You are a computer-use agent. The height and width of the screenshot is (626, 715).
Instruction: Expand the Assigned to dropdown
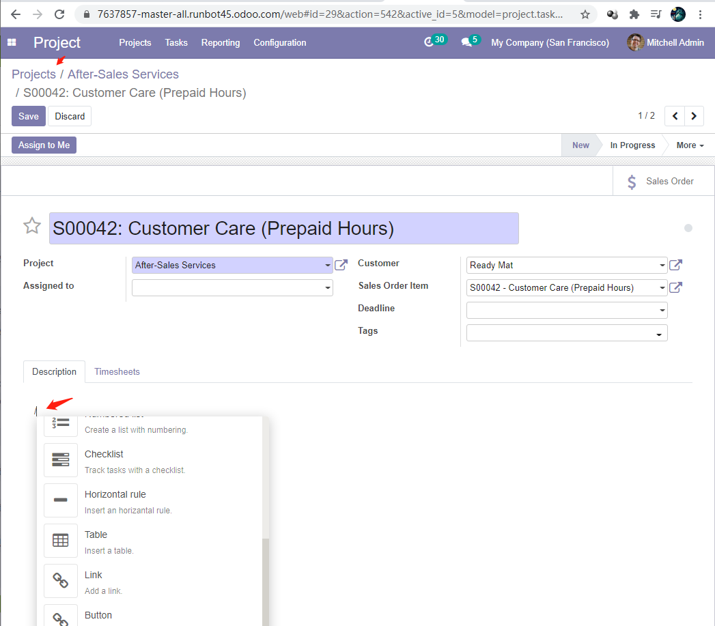(328, 288)
